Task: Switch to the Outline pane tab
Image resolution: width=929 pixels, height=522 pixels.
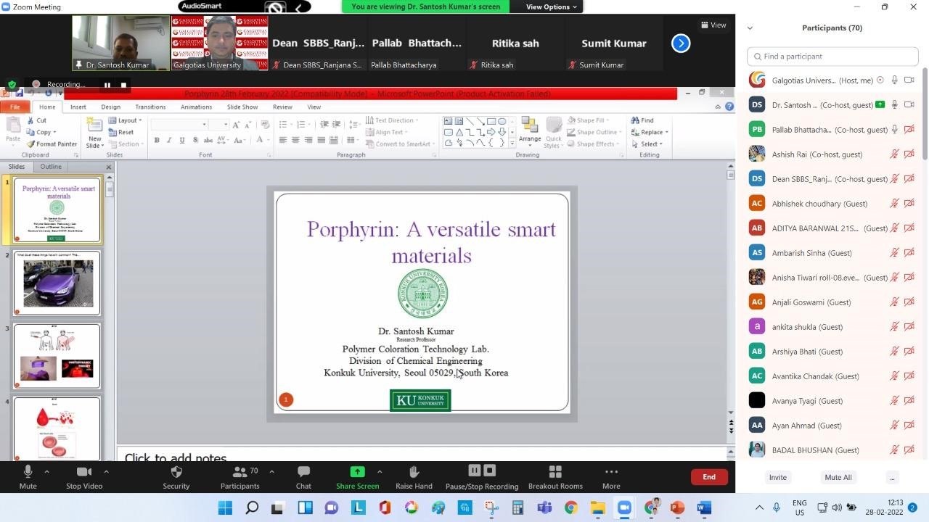Action: coord(51,167)
